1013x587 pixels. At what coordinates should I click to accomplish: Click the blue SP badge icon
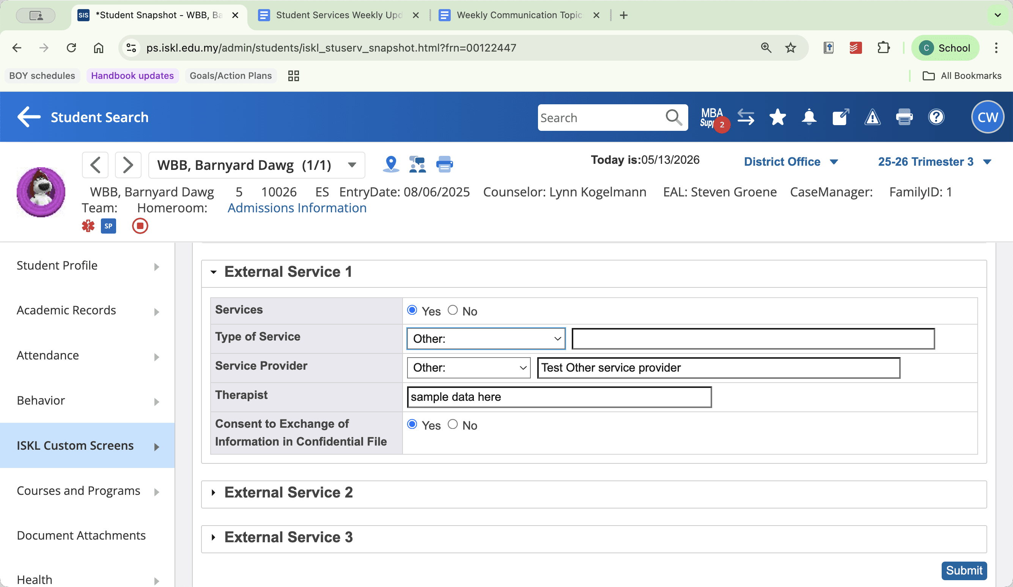pyautogui.click(x=108, y=226)
